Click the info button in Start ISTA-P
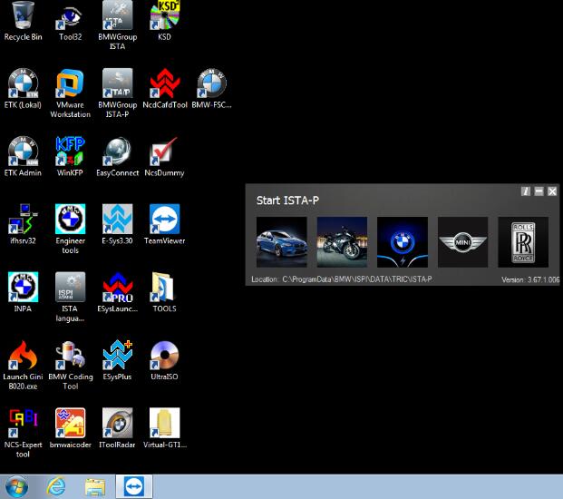This screenshot has width=563, height=499. pos(526,191)
